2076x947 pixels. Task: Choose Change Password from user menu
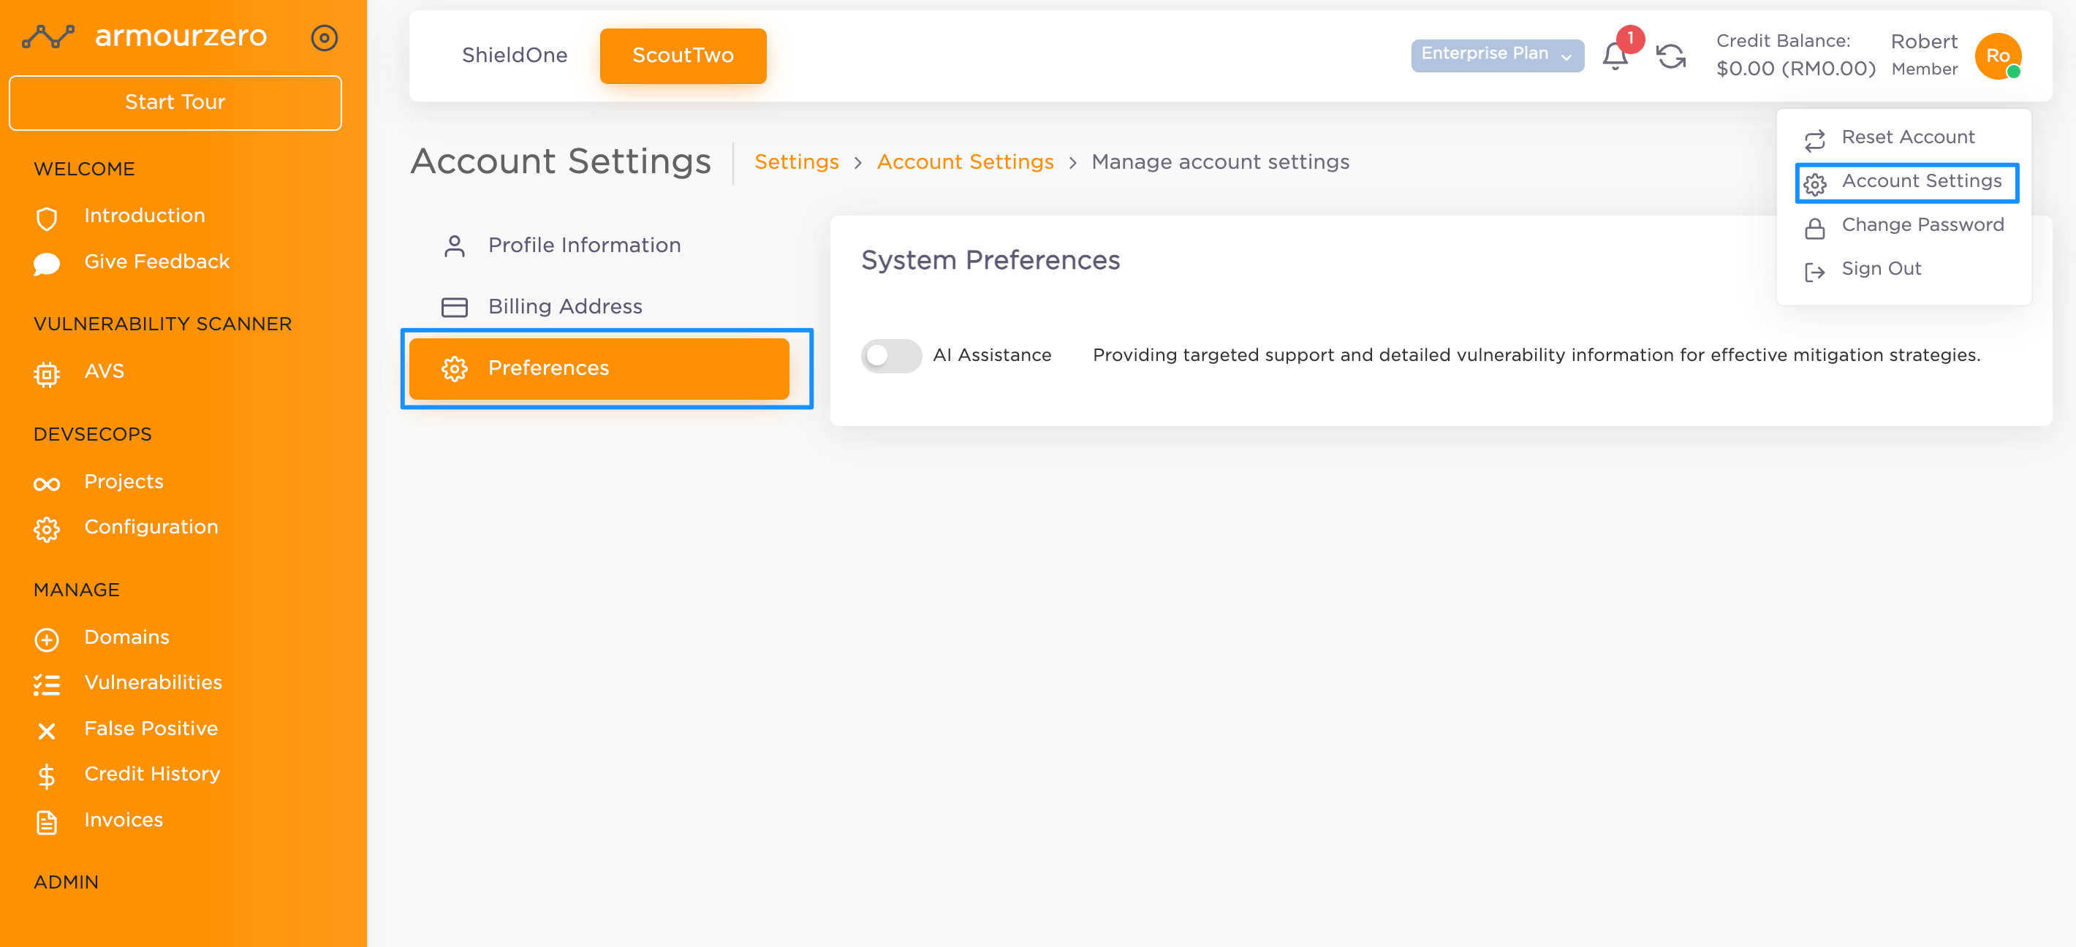(x=1903, y=226)
